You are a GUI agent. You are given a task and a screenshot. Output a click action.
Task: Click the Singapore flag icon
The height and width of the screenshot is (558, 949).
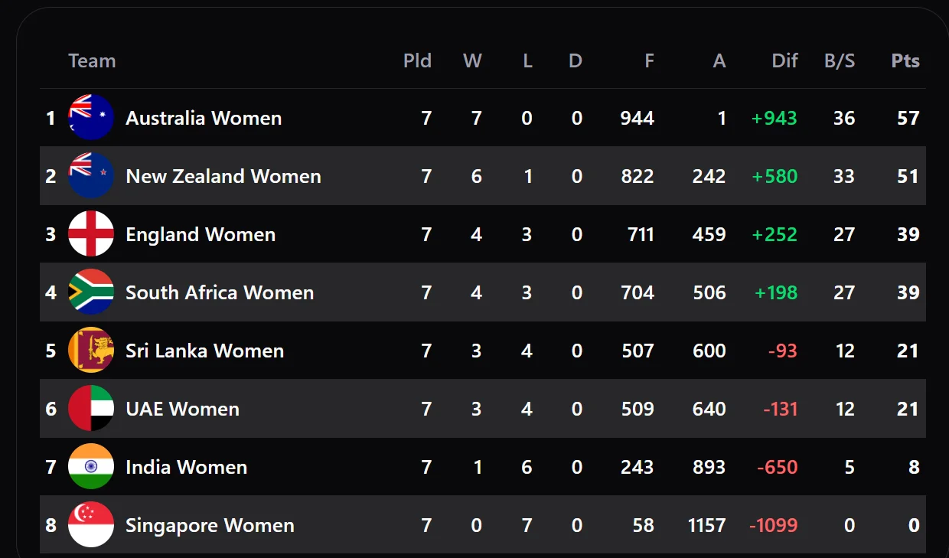click(x=91, y=525)
